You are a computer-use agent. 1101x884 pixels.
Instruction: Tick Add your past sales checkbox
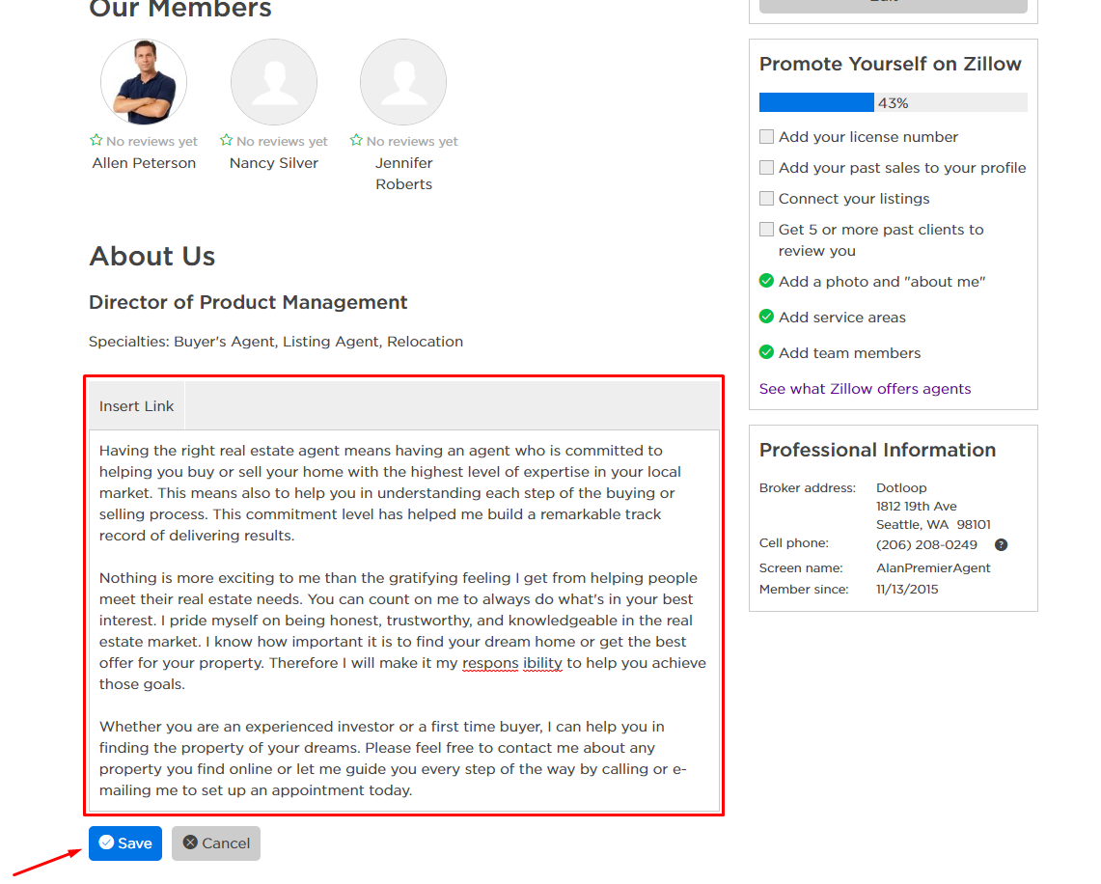(766, 168)
